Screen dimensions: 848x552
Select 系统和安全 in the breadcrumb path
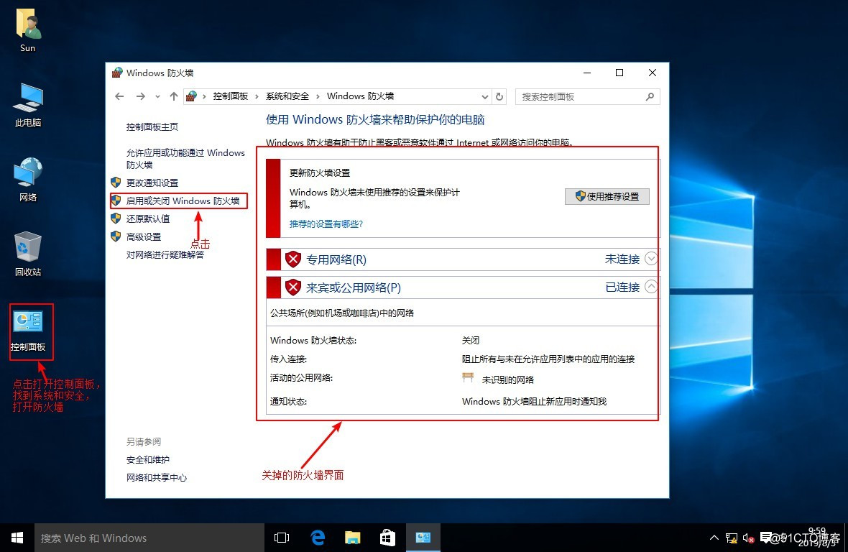coord(287,96)
